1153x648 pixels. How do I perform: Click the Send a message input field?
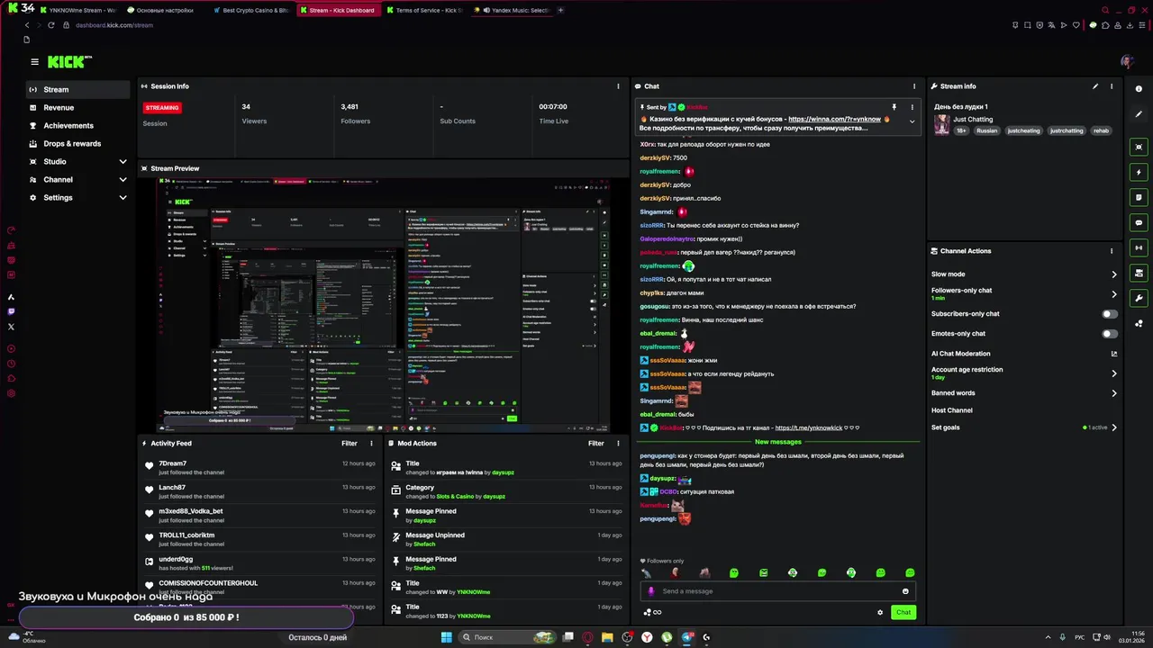point(777,591)
